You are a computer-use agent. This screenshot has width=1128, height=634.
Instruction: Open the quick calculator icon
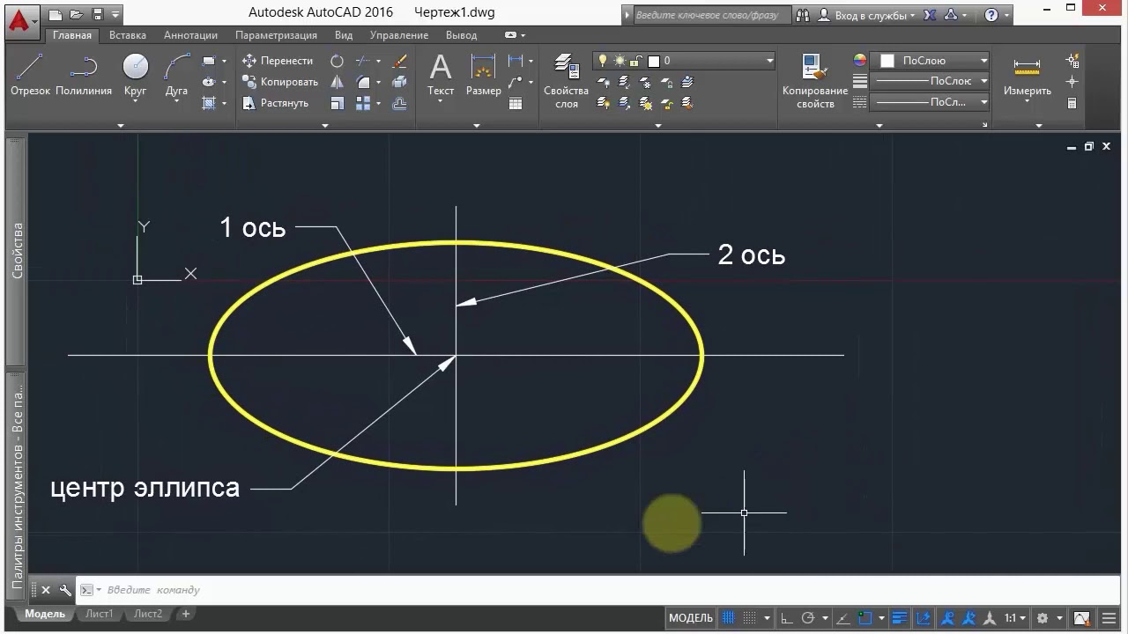coord(1072,103)
